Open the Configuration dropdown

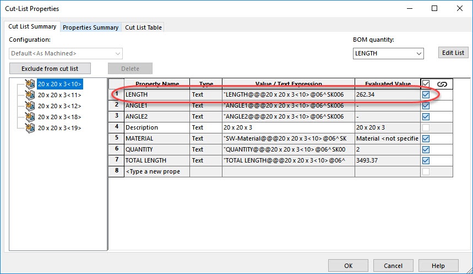(66, 53)
